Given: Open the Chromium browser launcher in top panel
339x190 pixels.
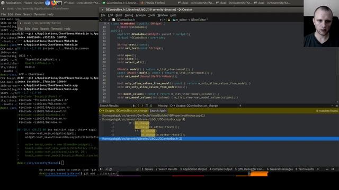Looking at the screenshot, I should click(x=48, y=3).
